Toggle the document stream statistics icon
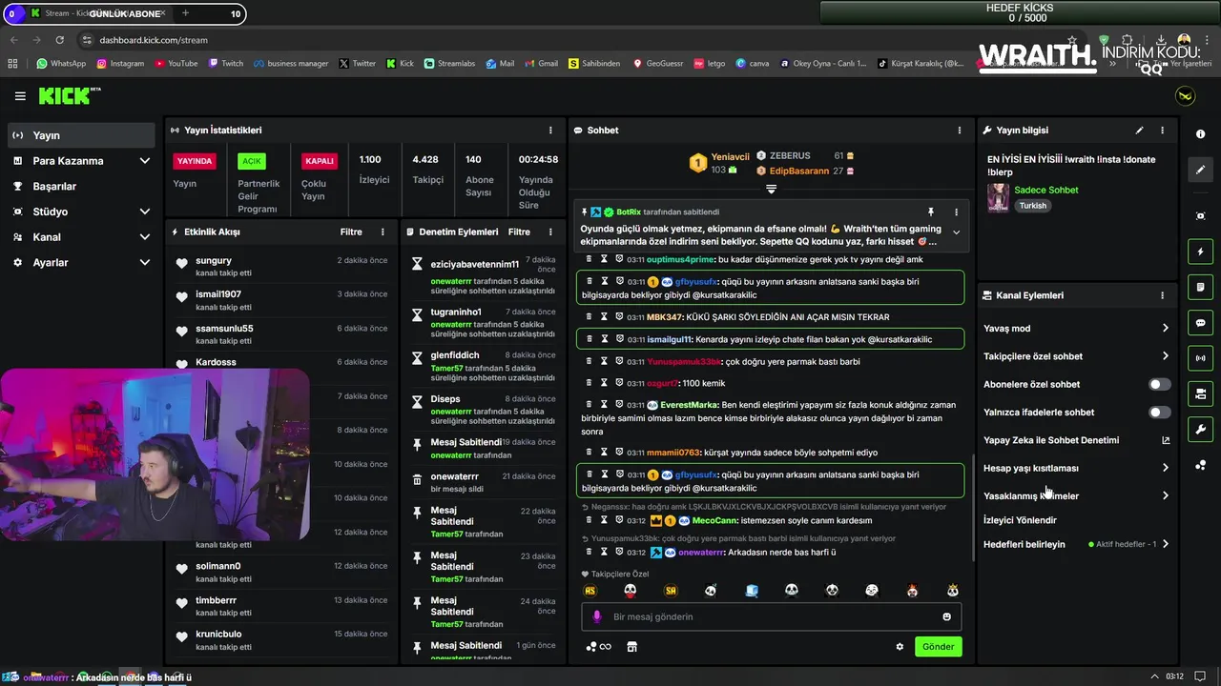Image resolution: width=1221 pixels, height=686 pixels. (1200, 287)
